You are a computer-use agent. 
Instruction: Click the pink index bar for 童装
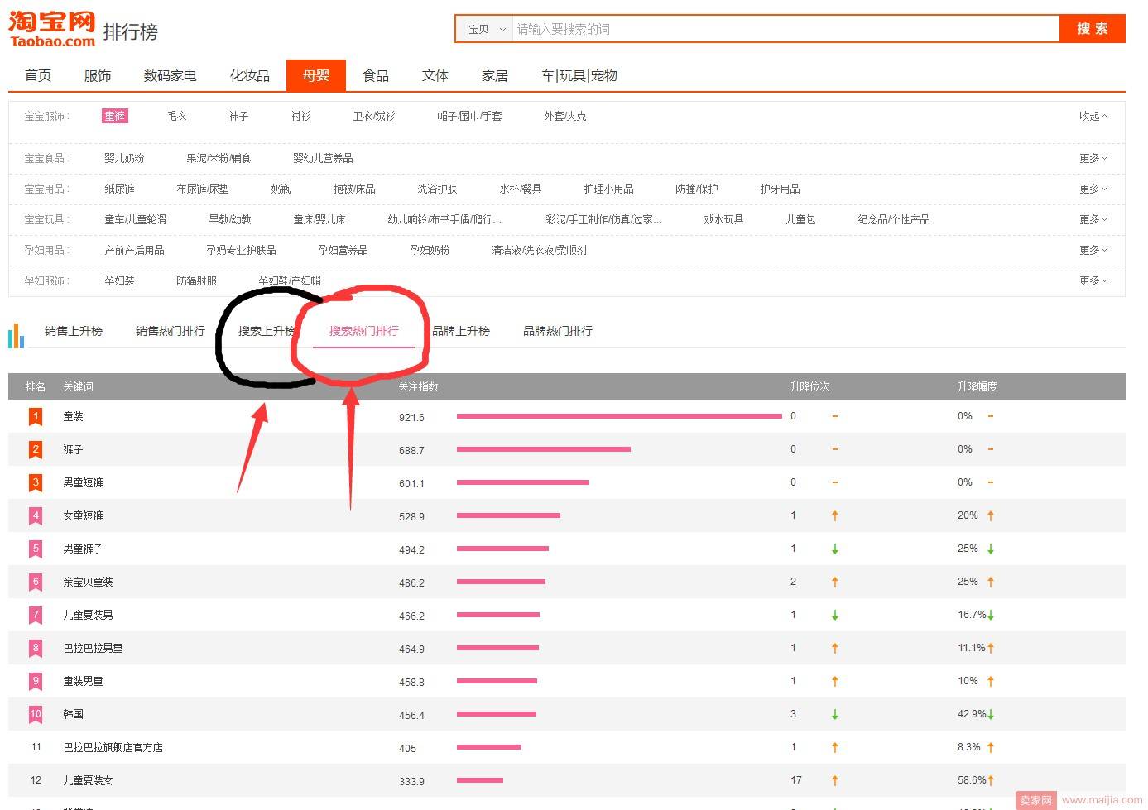click(x=619, y=416)
